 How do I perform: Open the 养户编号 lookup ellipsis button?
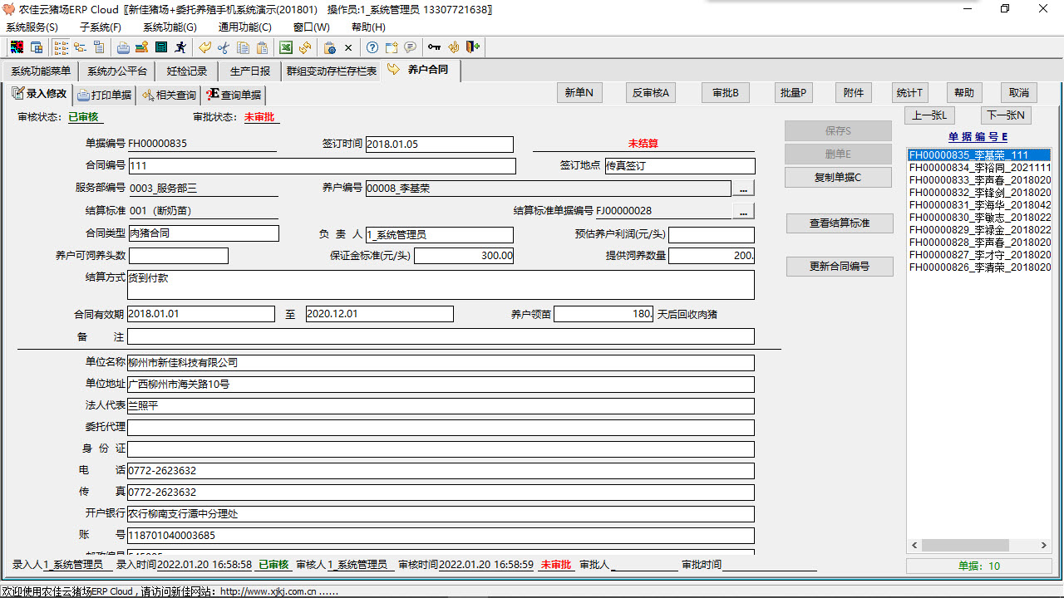[743, 188]
